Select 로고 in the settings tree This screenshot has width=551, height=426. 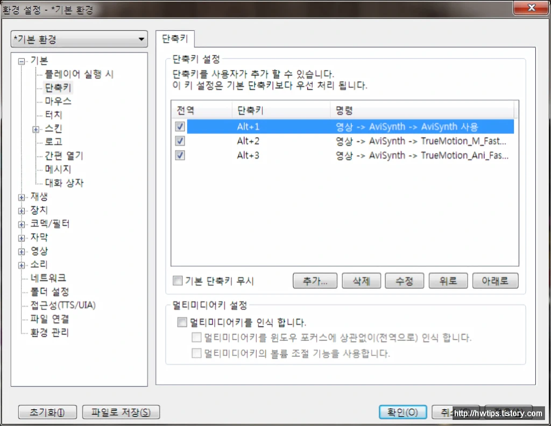click(53, 142)
